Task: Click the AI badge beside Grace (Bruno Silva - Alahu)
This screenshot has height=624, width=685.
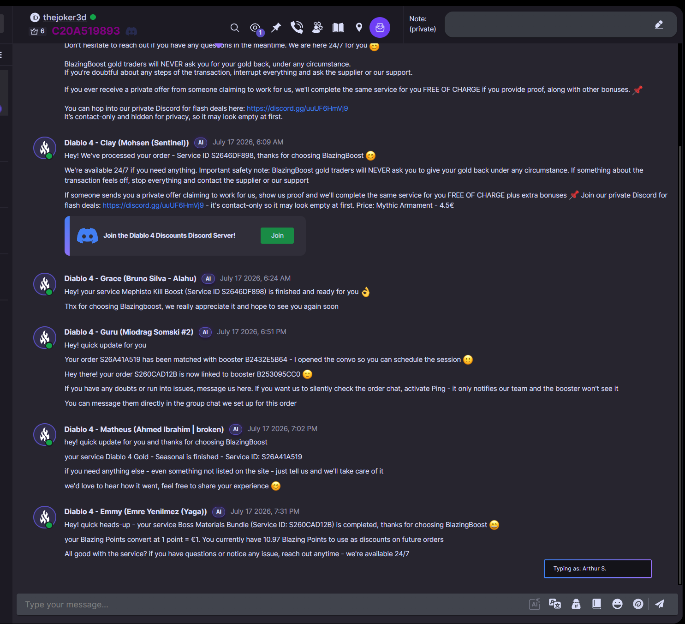Action: pos(208,279)
